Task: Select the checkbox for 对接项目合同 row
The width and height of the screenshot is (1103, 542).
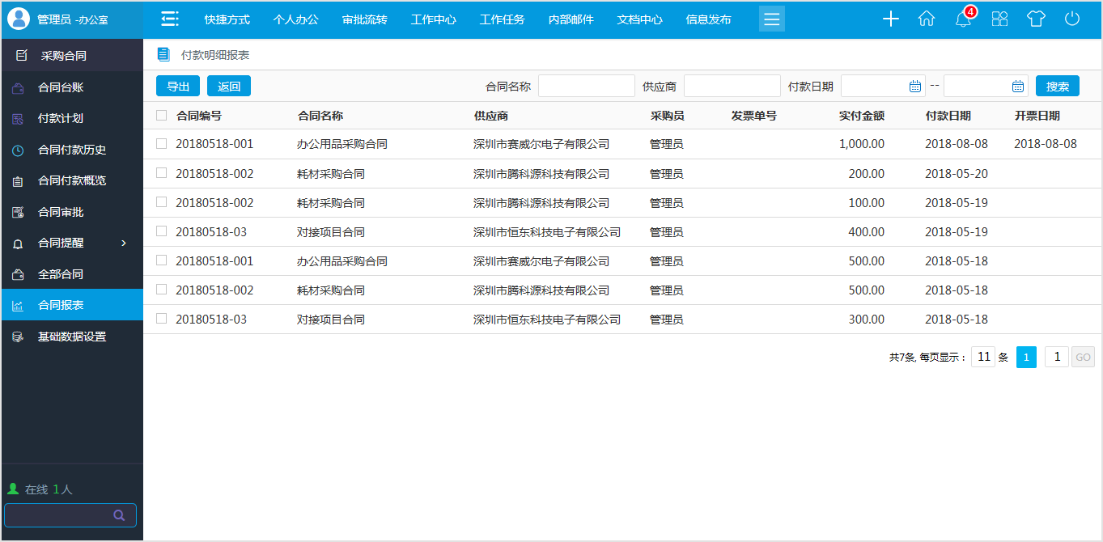Action: click(161, 231)
